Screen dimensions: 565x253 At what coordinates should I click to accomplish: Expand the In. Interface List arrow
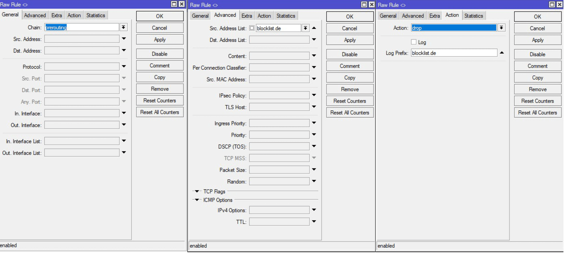(124, 141)
